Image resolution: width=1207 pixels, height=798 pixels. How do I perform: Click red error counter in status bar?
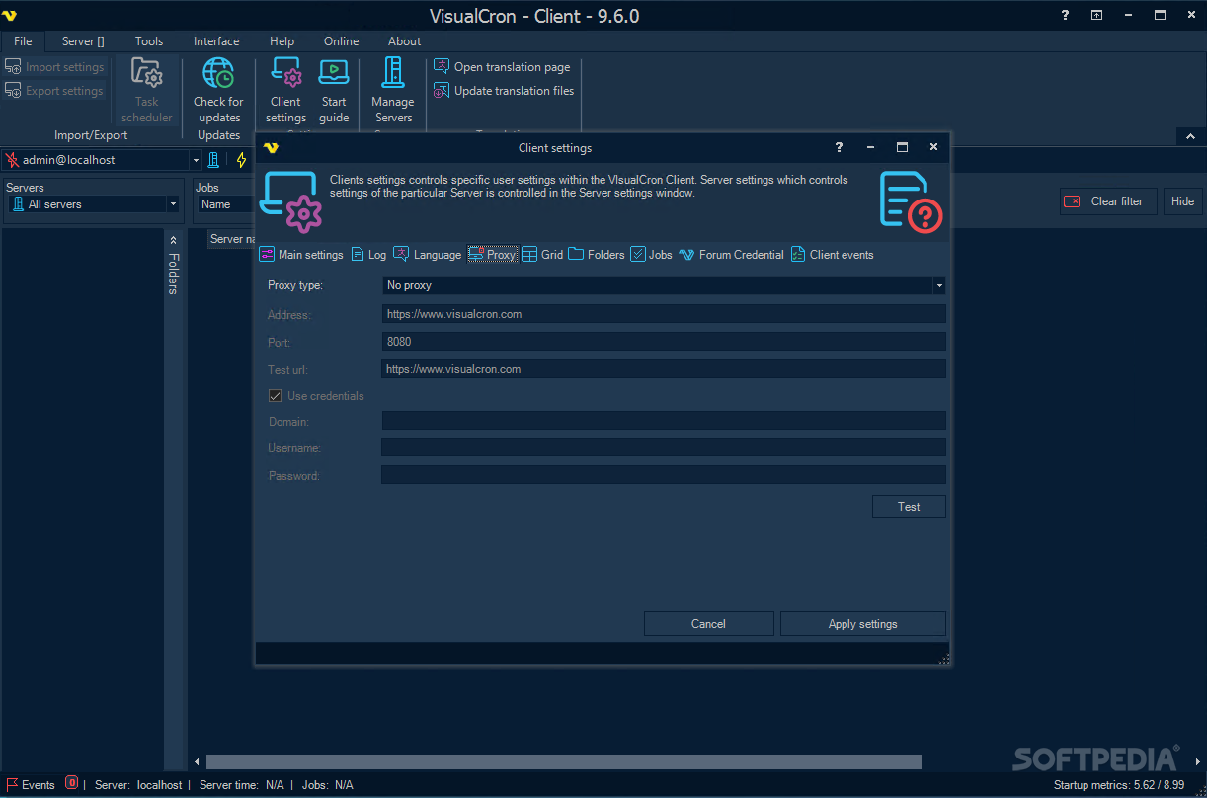pos(71,783)
